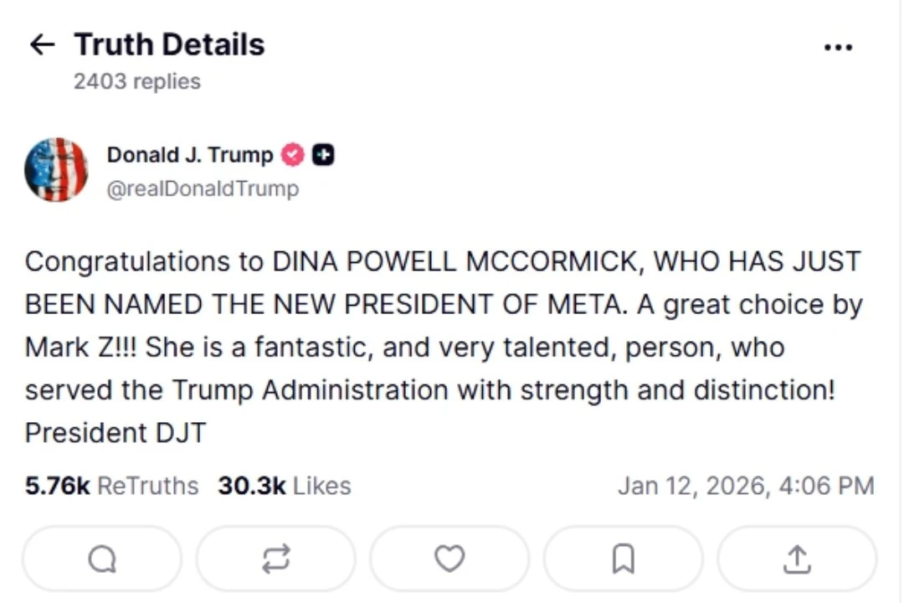Image resolution: width=904 pixels, height=603 pixels.
Task: Click the 2403 replies count
Action: 137,81
